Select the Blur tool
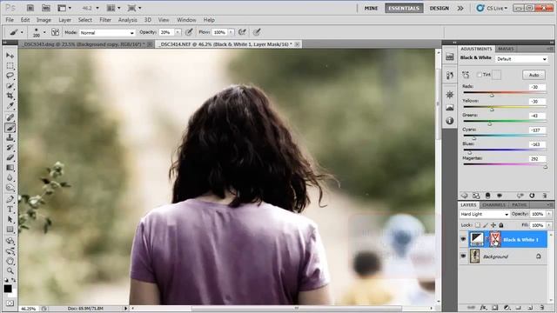This screenshot has width=557, height=313. (10, 177)
